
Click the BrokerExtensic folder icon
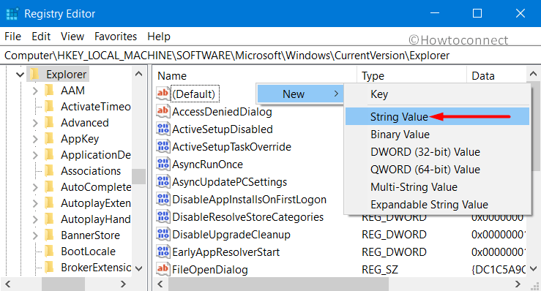pyautogui.click(x=49, y=268)
